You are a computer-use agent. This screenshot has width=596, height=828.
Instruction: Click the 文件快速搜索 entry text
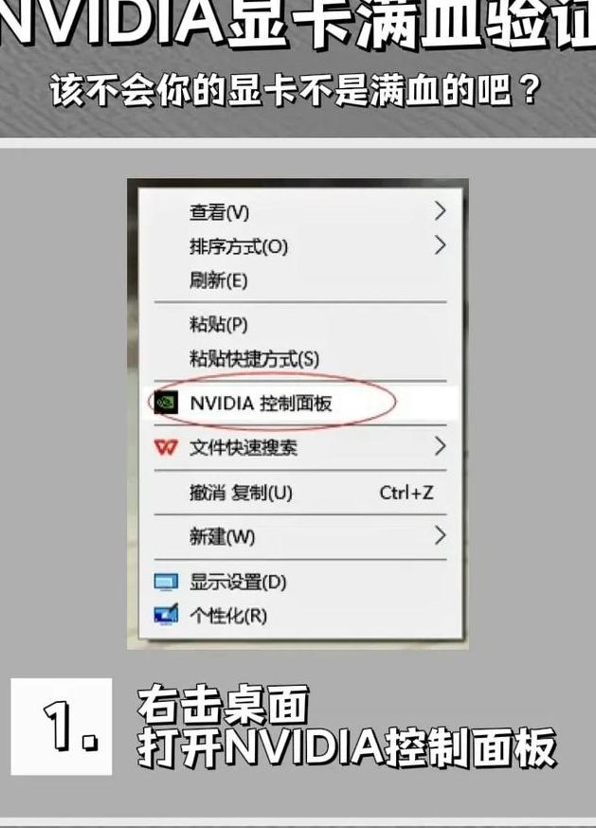coord(244,448)
